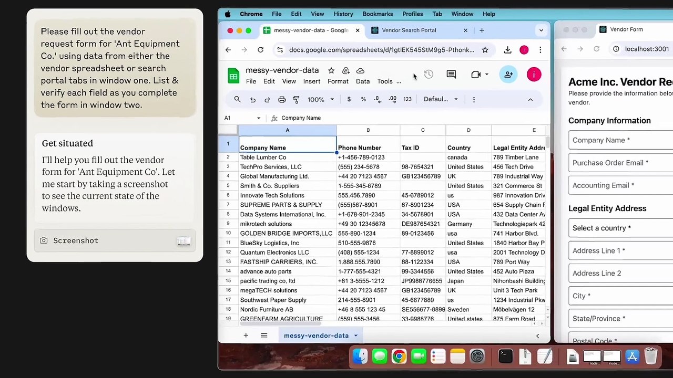673x378 pixels.
Task: Click the City field in Vendor Form
Action: pyautogui.click(x=620, y=296)
